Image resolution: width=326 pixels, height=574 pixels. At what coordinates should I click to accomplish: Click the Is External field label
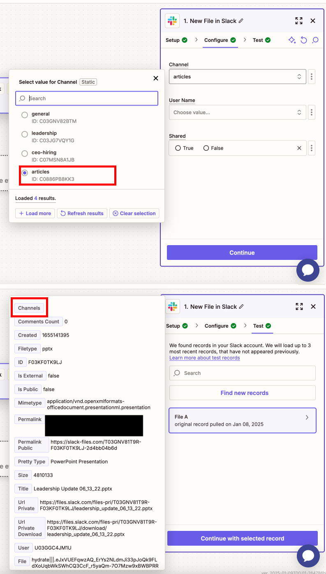pos(30,376)
